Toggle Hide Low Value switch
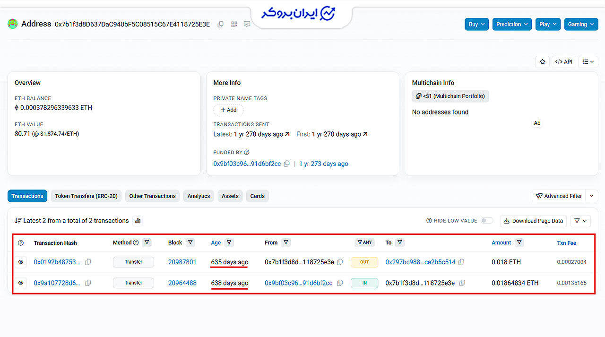This screenshot has width=605, height=337. [487, 221]
